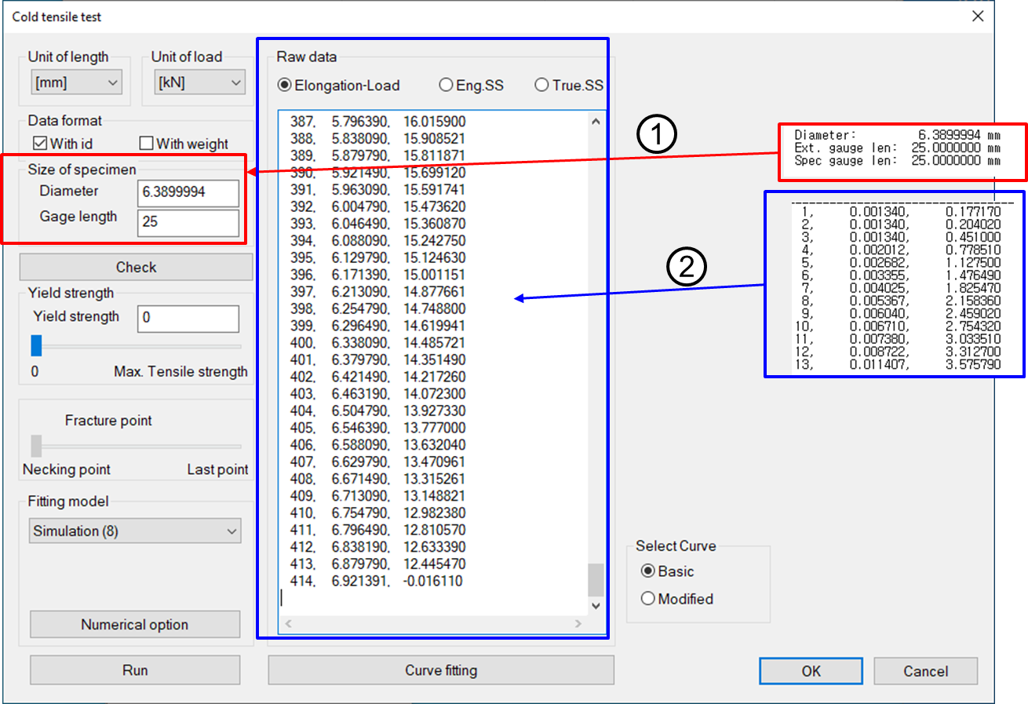Select the Modified curve option
Screen dimensions: 1028x704
(648, 599)
